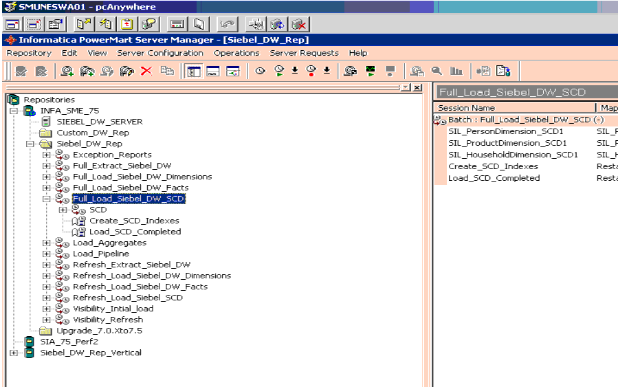Image resolution: width=618 pixels, height=387 pixels.
Task: Select SIL_ProductDimension_SCD1 session row
Action: [x=507, y=143]
